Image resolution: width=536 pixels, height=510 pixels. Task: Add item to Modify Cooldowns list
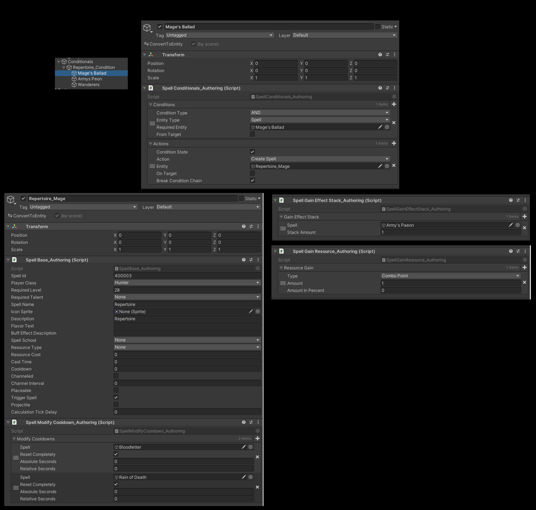(257, 439)
